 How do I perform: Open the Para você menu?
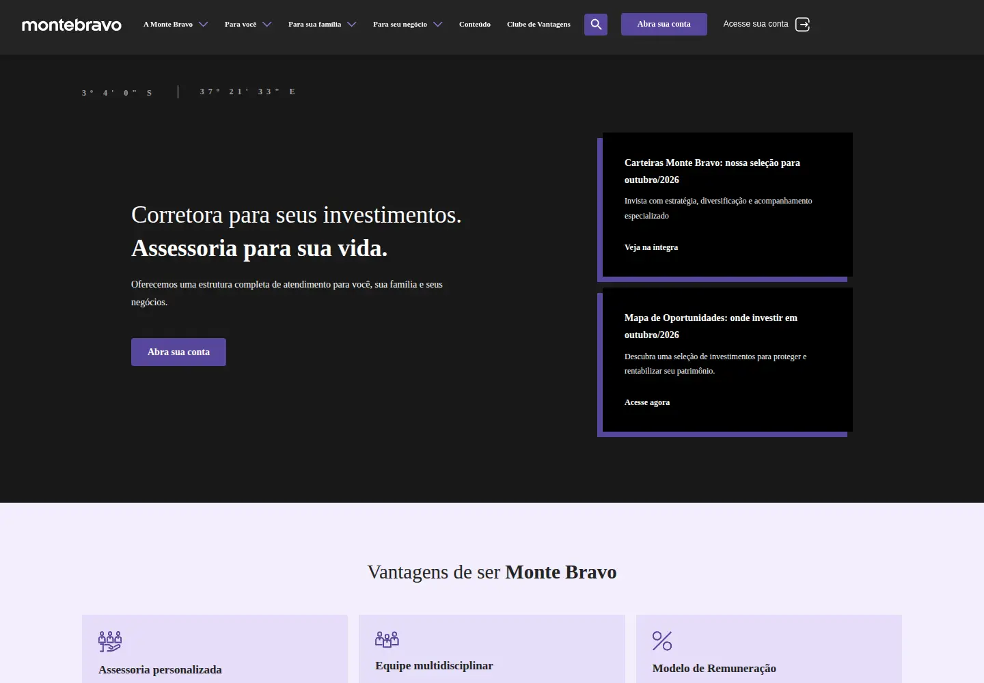(x=241, y=25)
